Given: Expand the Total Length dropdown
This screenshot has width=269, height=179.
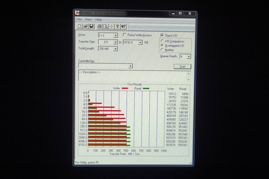Looking at the screenshot, I should 115,49.
